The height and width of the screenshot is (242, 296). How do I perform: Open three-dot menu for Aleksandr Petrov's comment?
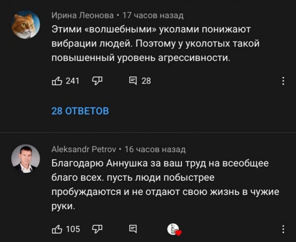[x=284, y=229]
